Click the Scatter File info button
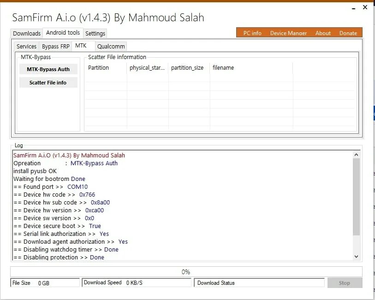375x300 pixels. click(x=48, y=83)
